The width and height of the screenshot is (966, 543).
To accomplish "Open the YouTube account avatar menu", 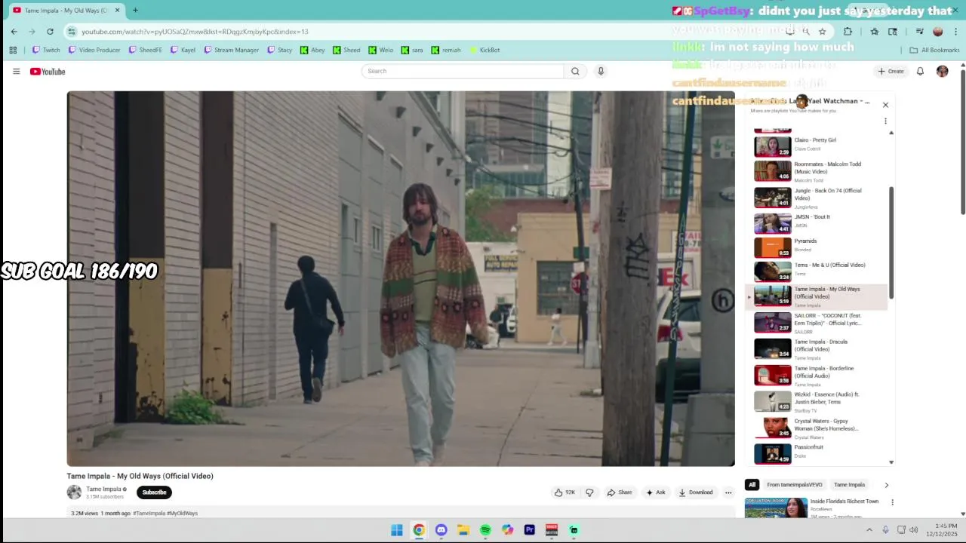I will point(942,71).
